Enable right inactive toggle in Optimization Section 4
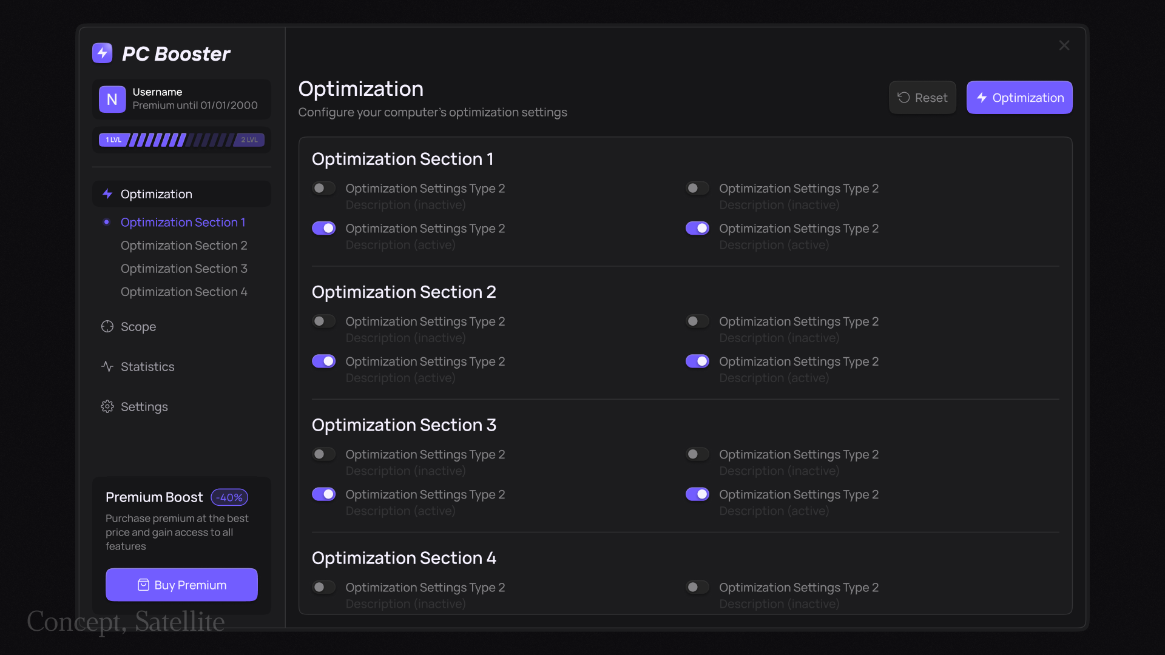The height and width of the screenshot is (655, 1165). (697, 587)
